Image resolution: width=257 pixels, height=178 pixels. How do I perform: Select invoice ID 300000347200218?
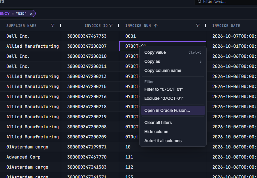[90, 107]
